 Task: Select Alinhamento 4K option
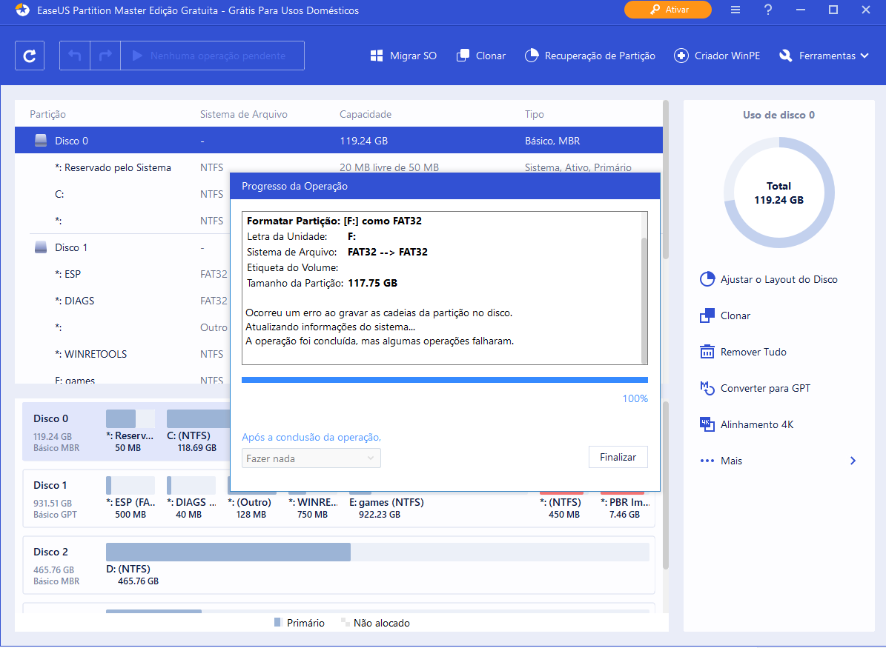click(747, 424)
